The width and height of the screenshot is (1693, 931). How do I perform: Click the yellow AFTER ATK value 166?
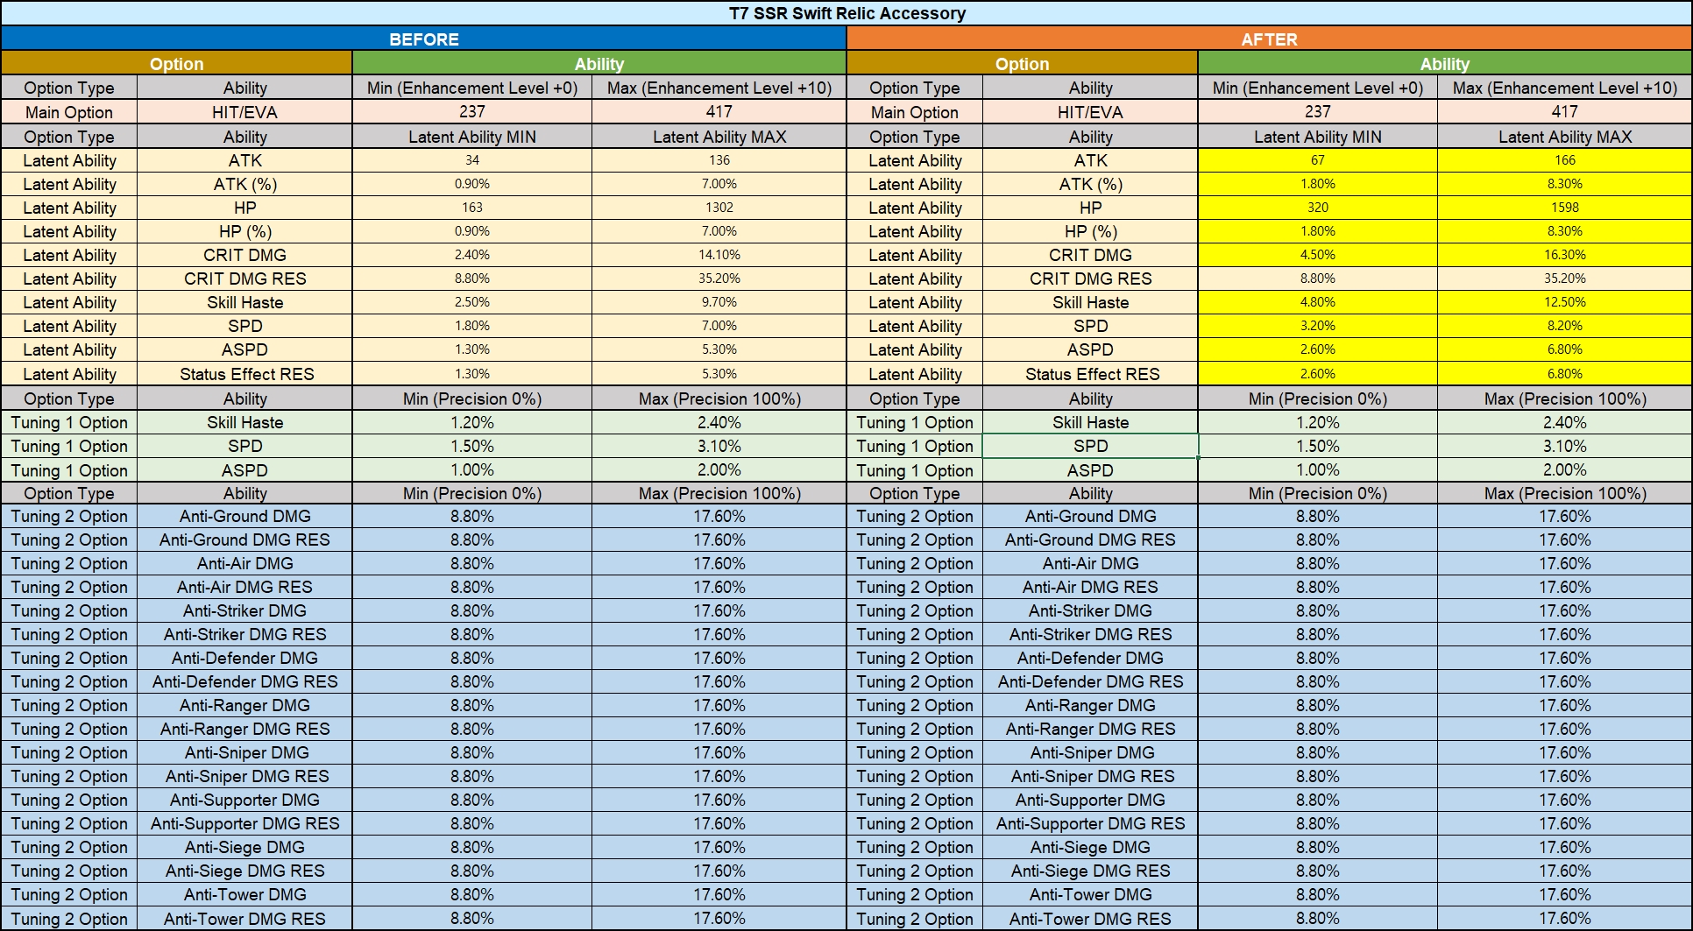pos(1564,160)
